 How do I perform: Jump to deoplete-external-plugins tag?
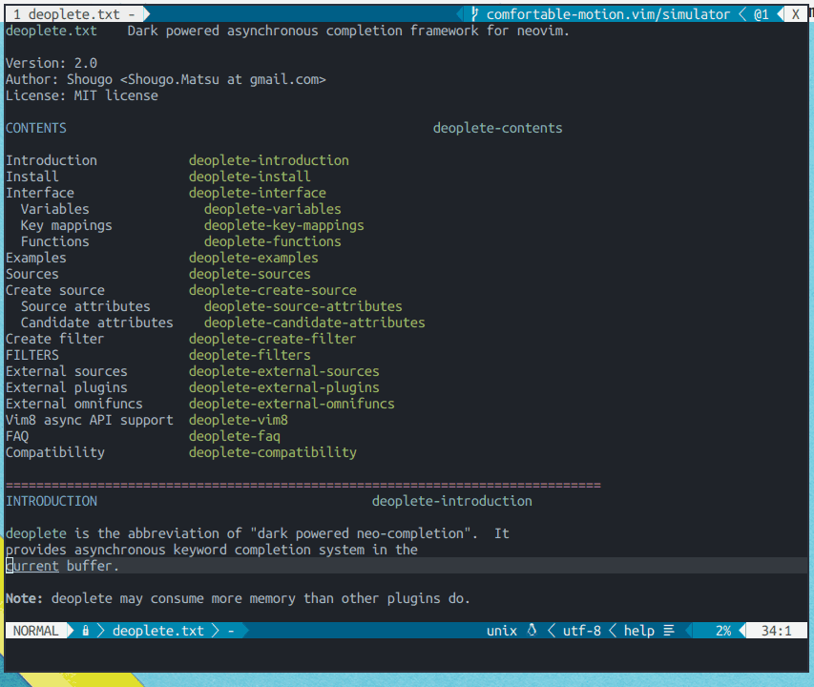point(284,387)
